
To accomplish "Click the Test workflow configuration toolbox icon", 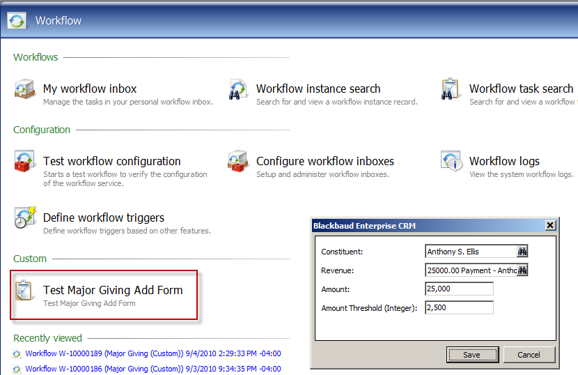I will tap(24, 161).
